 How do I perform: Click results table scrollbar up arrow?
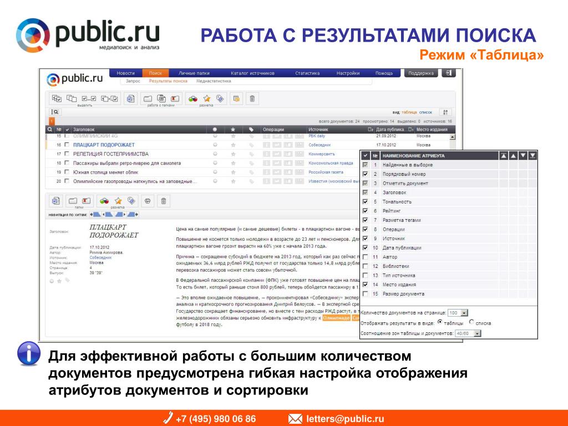452,138
